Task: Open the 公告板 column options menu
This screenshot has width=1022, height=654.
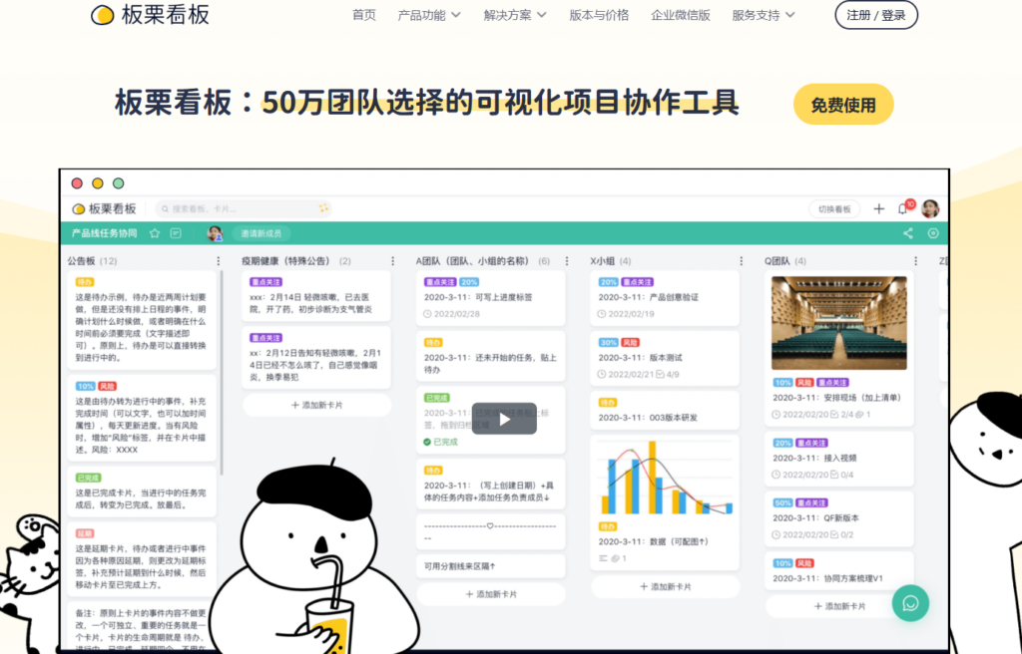Action: [x=220, y=261]
